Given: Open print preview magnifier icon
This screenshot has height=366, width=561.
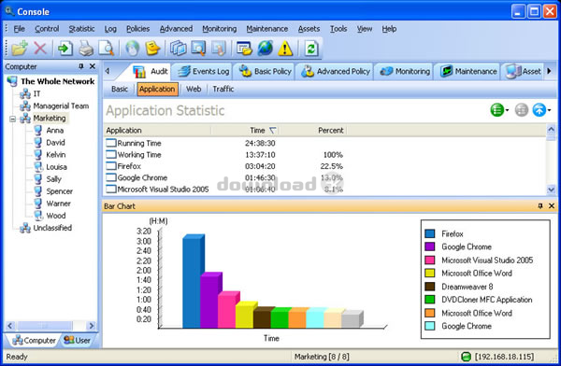Looking at the screenshot, I should pos(107,49).
